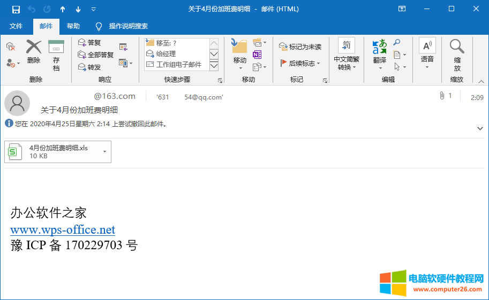
Task: Open attachment 4月份加班费明细.xls
Action: click(53, 152)
